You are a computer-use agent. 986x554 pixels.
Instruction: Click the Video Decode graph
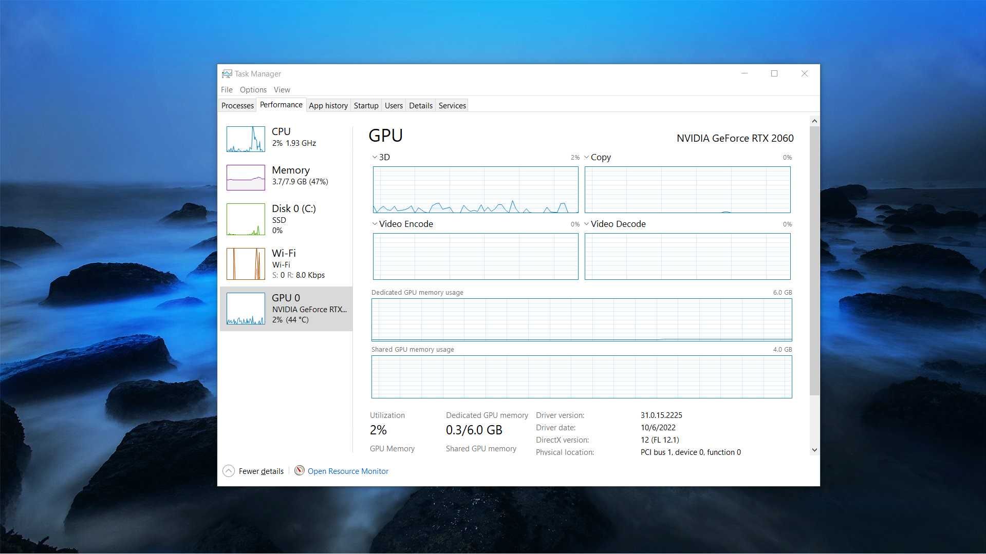(687, 256)
